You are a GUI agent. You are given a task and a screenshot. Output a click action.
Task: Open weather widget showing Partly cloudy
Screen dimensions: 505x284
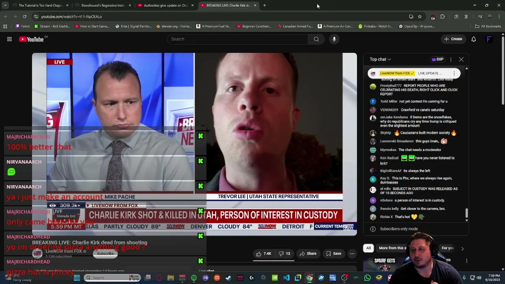coord(18,278)
